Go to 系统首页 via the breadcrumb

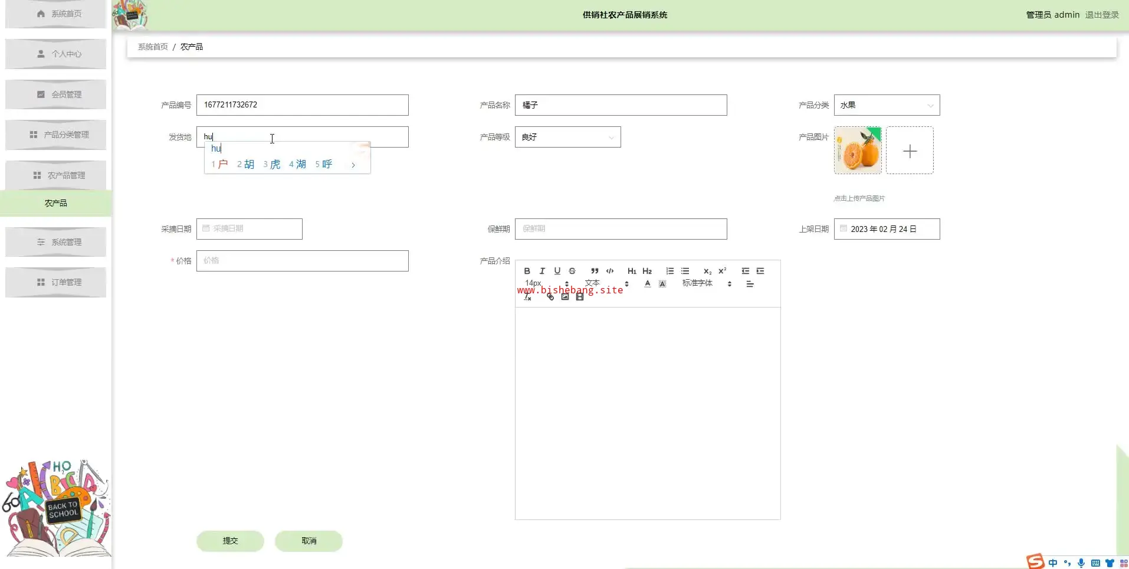(153, 47)
